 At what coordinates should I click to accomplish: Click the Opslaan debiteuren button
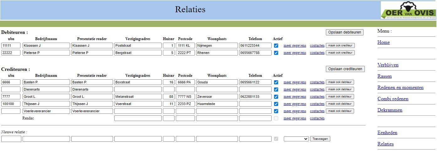(x=345, y=32)
